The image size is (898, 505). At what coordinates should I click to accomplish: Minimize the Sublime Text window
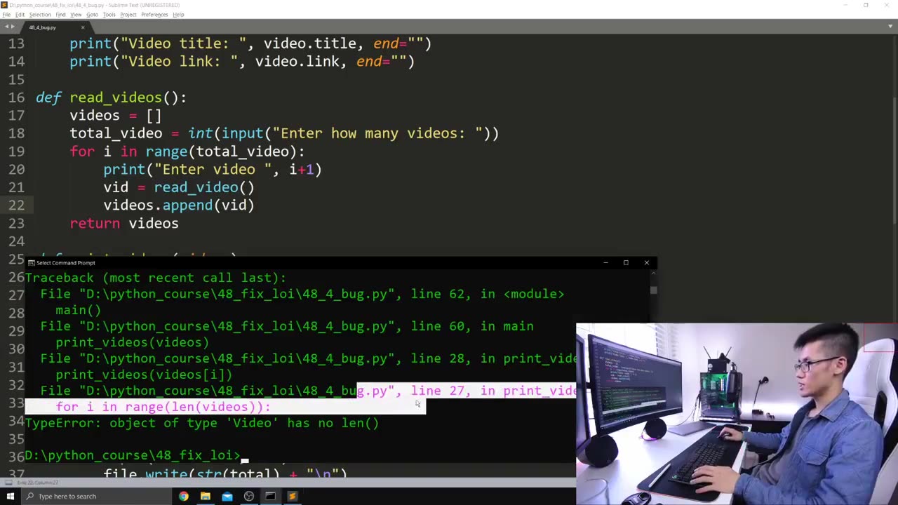(x=846, y=5)
